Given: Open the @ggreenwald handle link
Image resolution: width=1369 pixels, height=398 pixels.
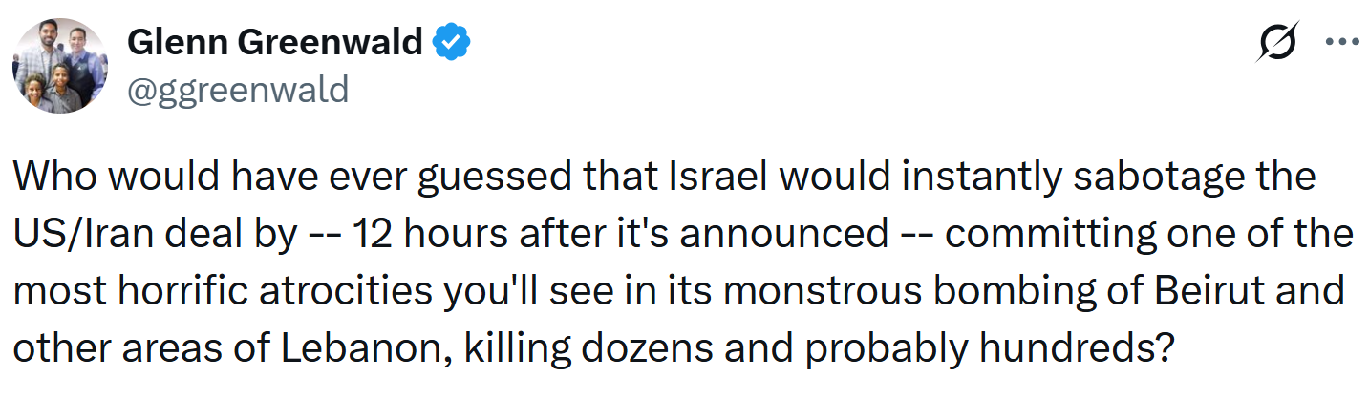Looking at the screenshot, I should pos(238,90).
